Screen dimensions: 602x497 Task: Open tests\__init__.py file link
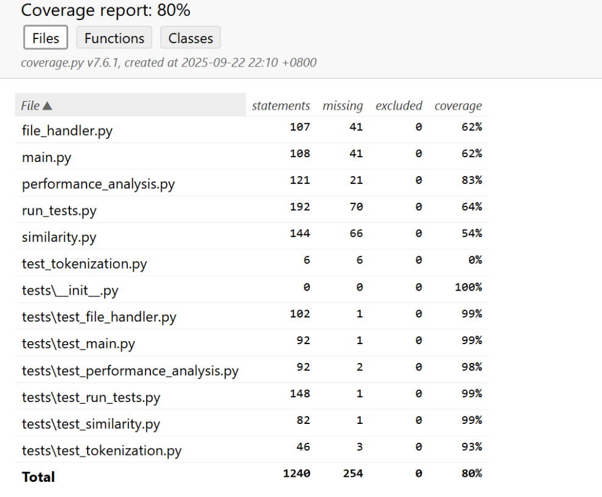click(x=70, y=291)
